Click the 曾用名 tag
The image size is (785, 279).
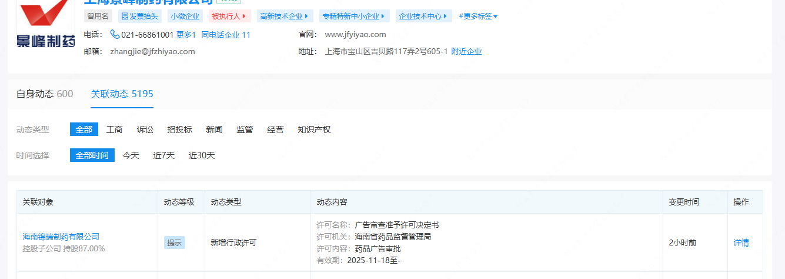tap(98, 16)
